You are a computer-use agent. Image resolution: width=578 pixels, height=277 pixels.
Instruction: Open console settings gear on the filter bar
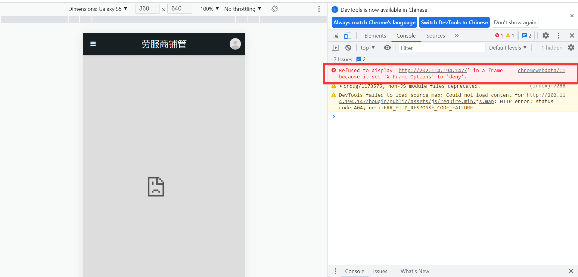(571, 47)
